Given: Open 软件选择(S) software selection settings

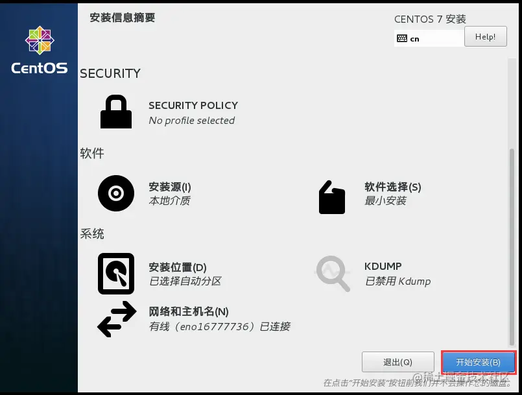Looking at the screenshot, I should click(393, 187).
